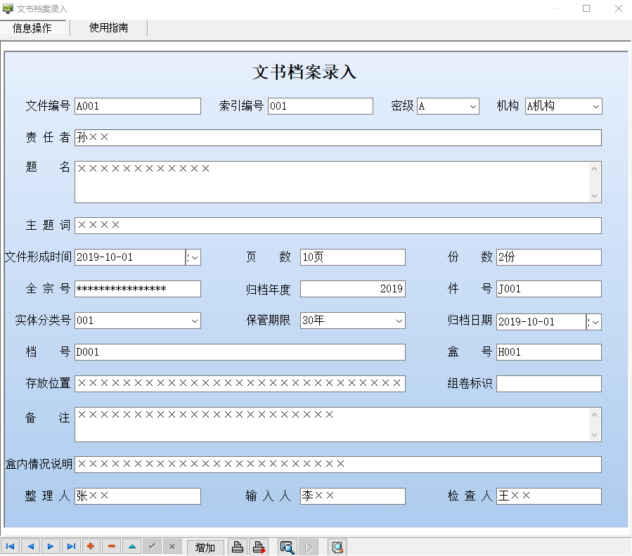Viewport: 632px width, 556px height.
Task: Click the 存放位置 input field
Action: tap(240, 384)
